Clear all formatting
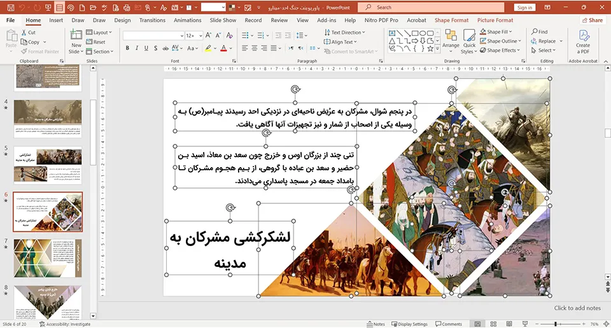 click(x=230, y=36)
